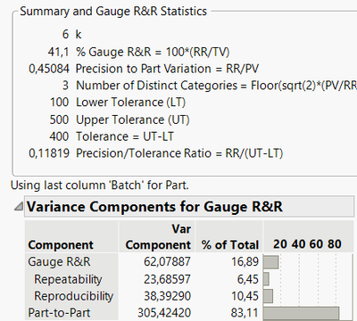Select the Lower Tolerance value 100
The width and height of the screenshot is (357, 321).
tap(60, 103)
